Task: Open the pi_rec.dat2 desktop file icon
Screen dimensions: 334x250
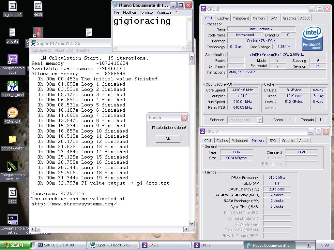Action: coord(13,6)
